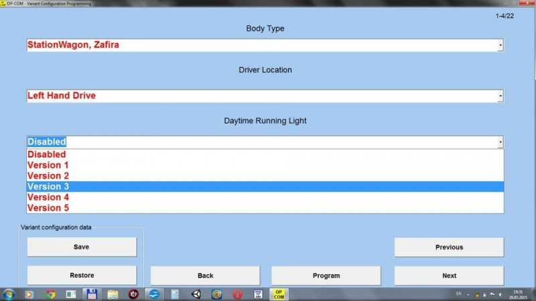This screenshot has height=301, width=536.
Task: Click the Body Type label
Action: pyautogui.click(x=265, y=28)
